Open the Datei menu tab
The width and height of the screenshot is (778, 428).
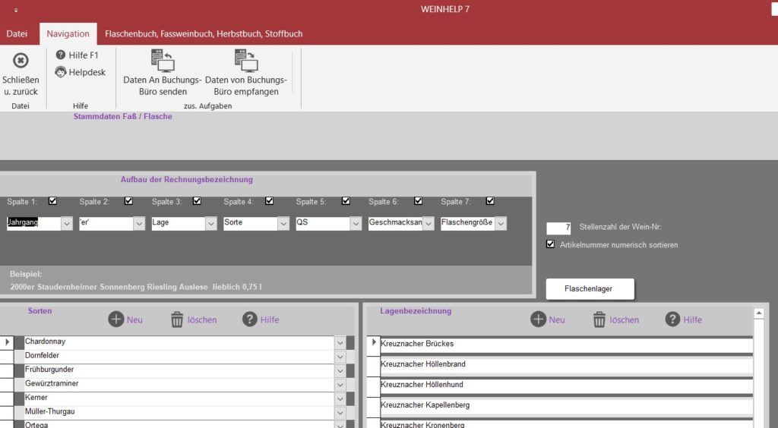pos(17,33)
